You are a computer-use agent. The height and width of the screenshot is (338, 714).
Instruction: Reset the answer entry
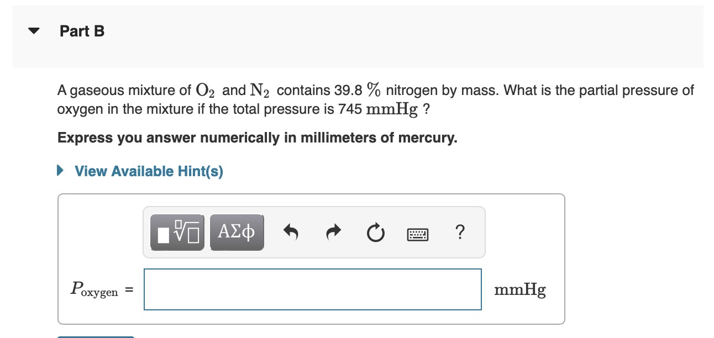pos(375,233)
